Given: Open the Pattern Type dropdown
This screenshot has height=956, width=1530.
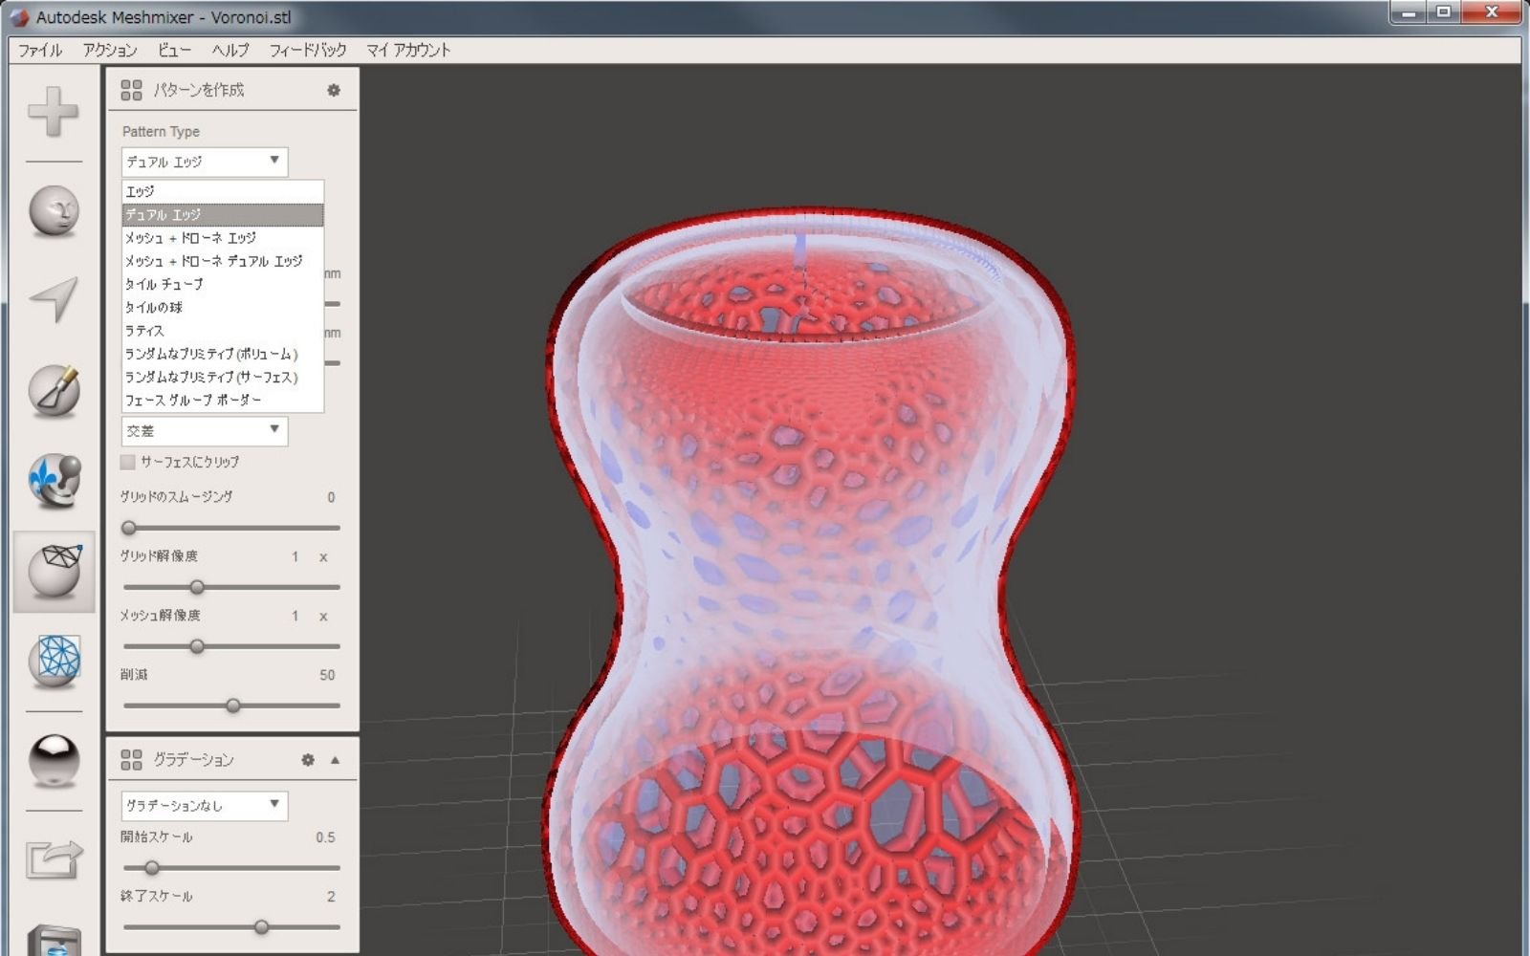Looking at the screenshot, I should [x=204, y=162].
